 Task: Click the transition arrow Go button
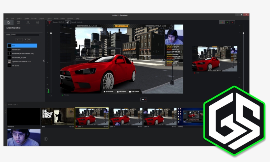click(x=143, y=99)
